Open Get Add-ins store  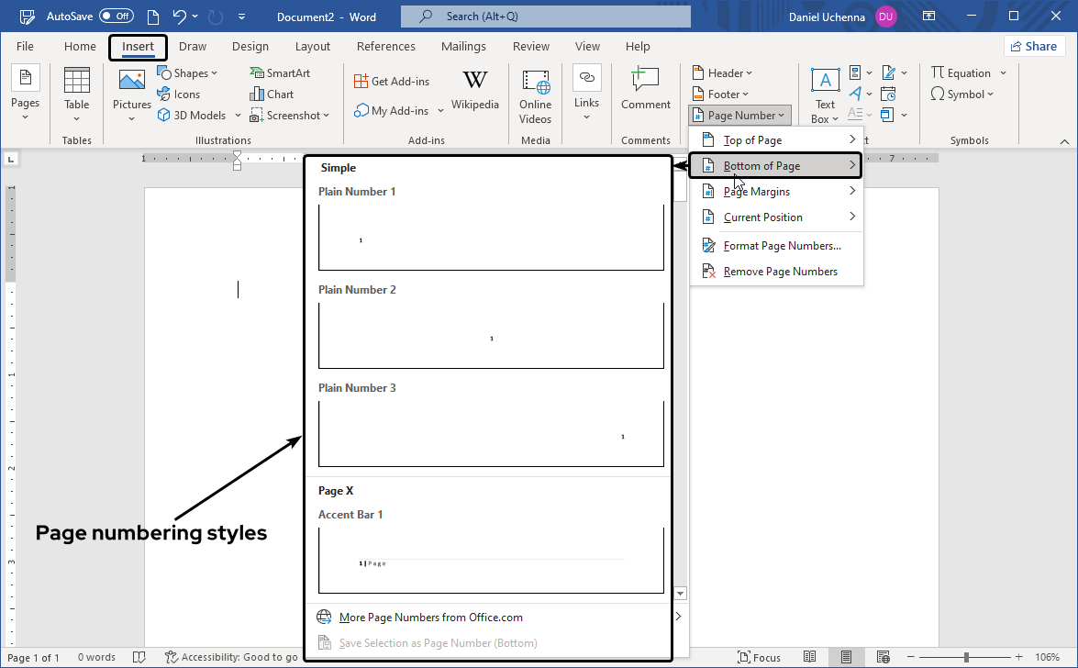pyautogui.click(x=392, y=82)
